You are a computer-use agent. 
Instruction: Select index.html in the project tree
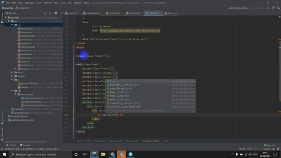[x=19, y=109]
